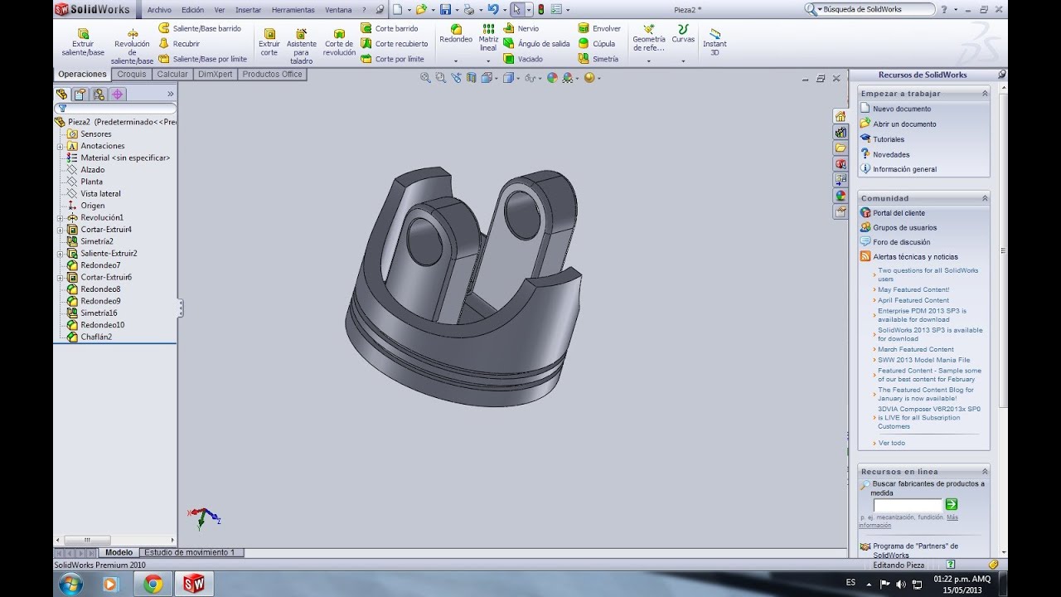
Task: Expand the Revolución1 feature node
Action: click(x=60, y=218)
